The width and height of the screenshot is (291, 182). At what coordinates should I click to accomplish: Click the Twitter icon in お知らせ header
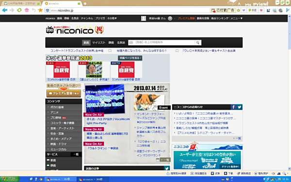tap(240, 107)
